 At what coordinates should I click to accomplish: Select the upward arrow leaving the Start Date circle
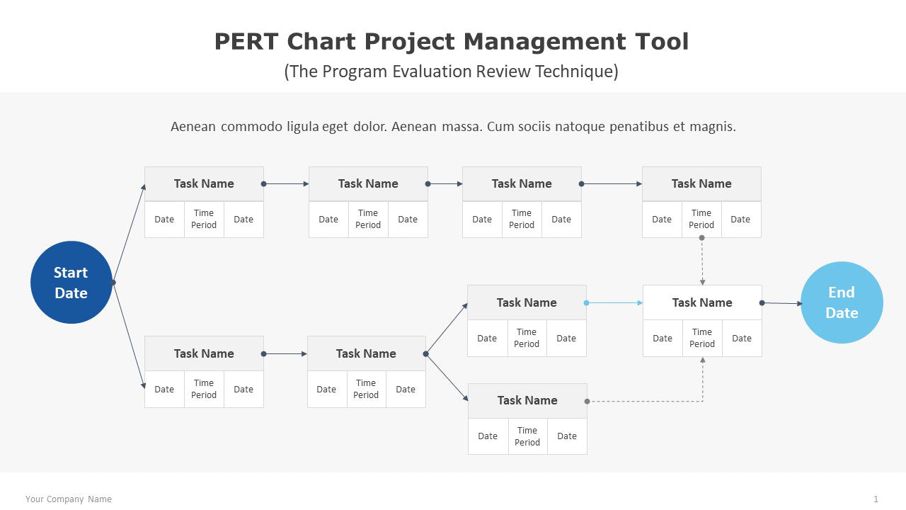130,233
